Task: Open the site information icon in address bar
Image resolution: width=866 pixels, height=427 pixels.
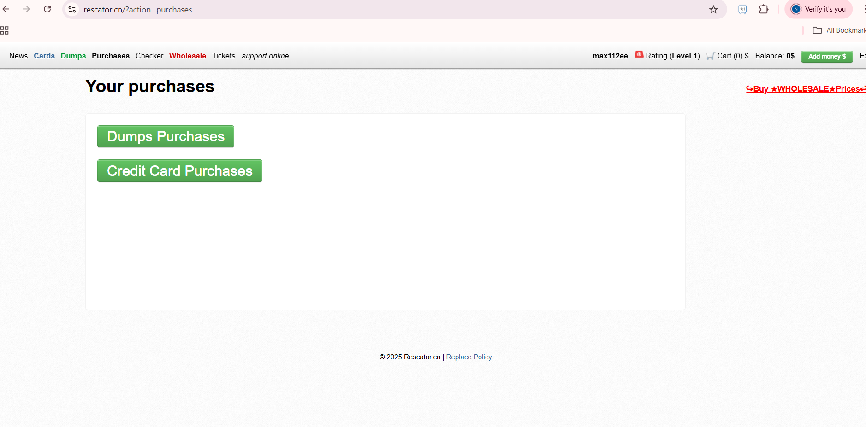Action: point(72,9)
